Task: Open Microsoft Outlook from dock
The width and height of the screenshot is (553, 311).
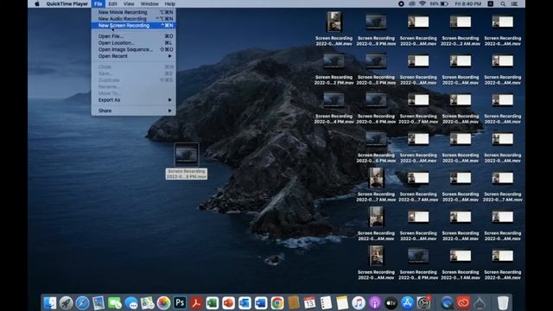Action: 245,303
